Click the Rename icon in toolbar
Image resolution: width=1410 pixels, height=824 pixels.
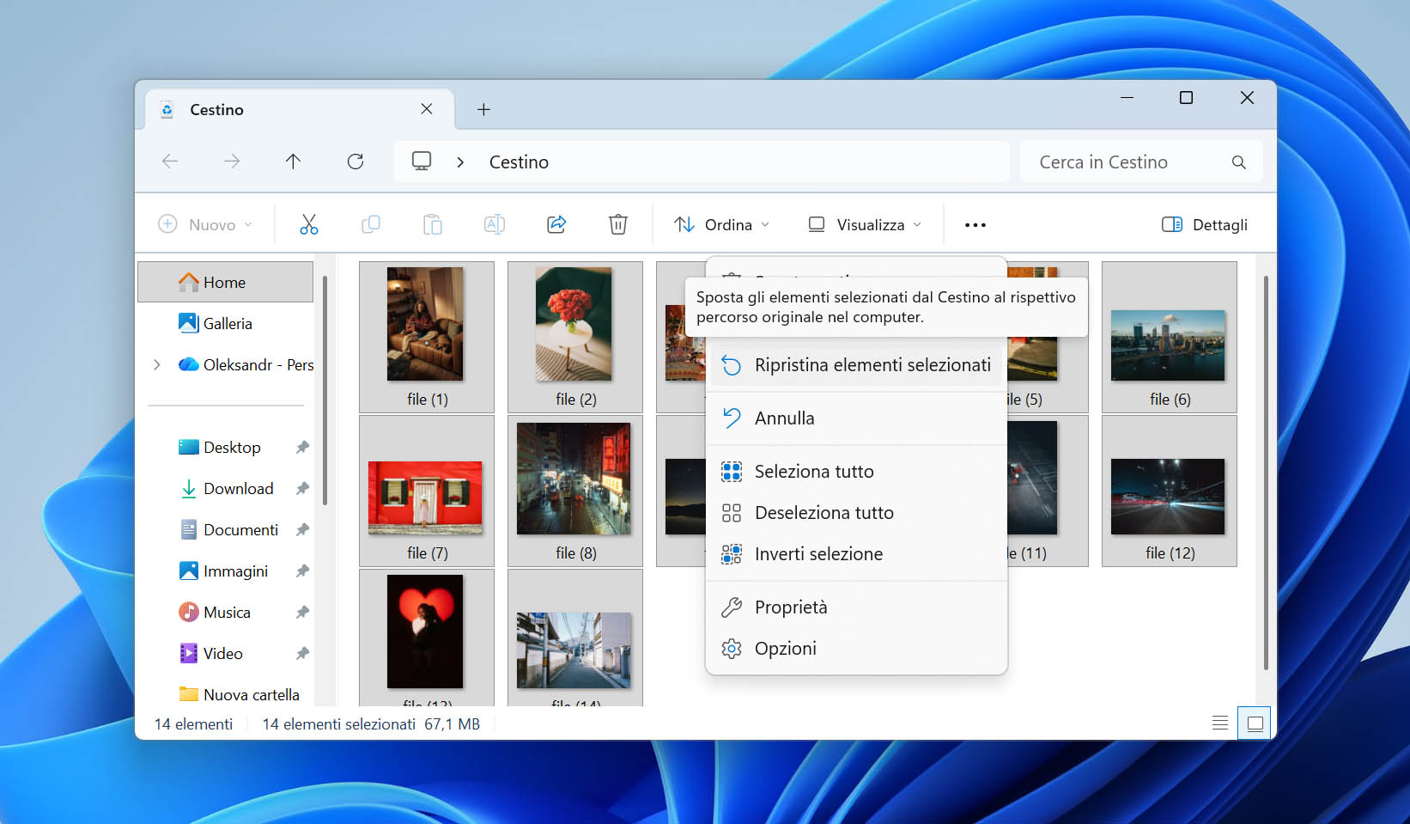495,224
